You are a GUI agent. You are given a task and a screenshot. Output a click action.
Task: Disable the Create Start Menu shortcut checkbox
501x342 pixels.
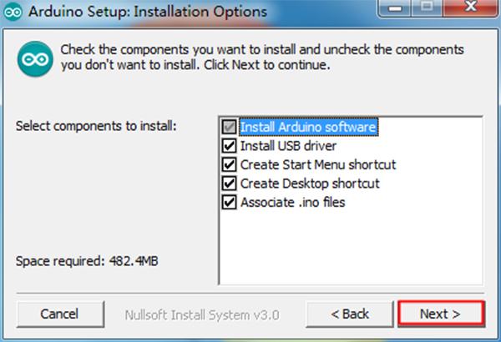(230, 164)
